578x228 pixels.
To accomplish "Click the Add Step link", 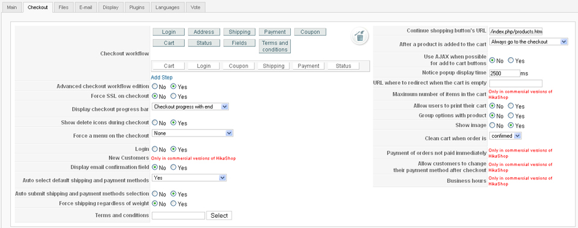I will pos(161,78).
